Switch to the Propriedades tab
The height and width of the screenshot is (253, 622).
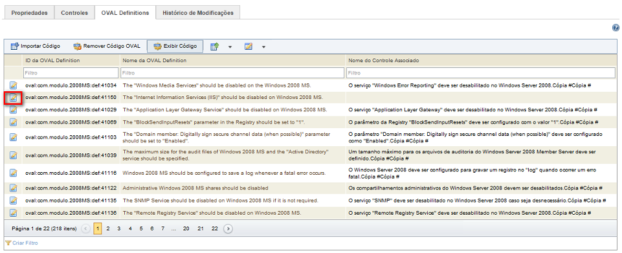[29, 13]
